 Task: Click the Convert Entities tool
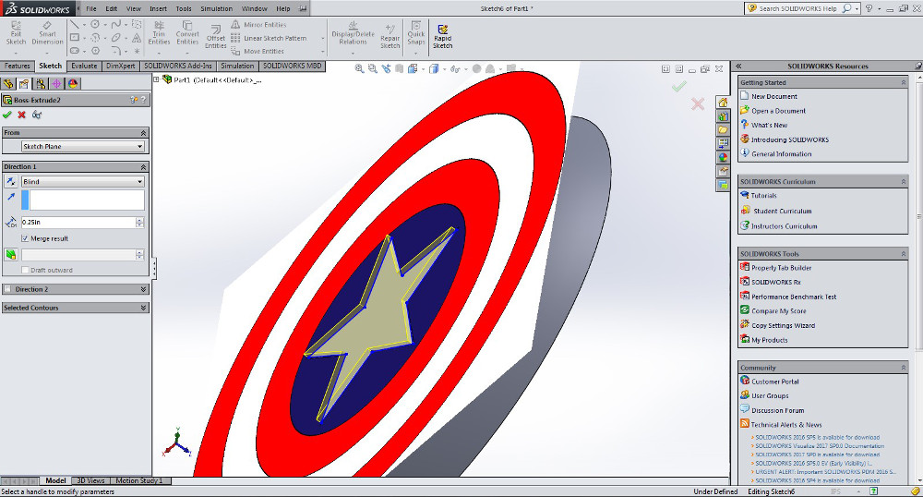[187, 33]
